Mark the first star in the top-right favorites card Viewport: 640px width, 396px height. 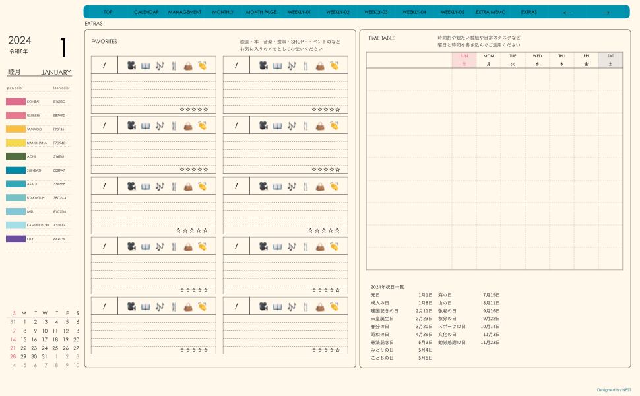(314, 110)
